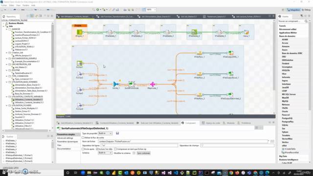The width and height of the screenshot is (313, 176).
Task: Open Advanced settings in component panel
Action: 65,138
